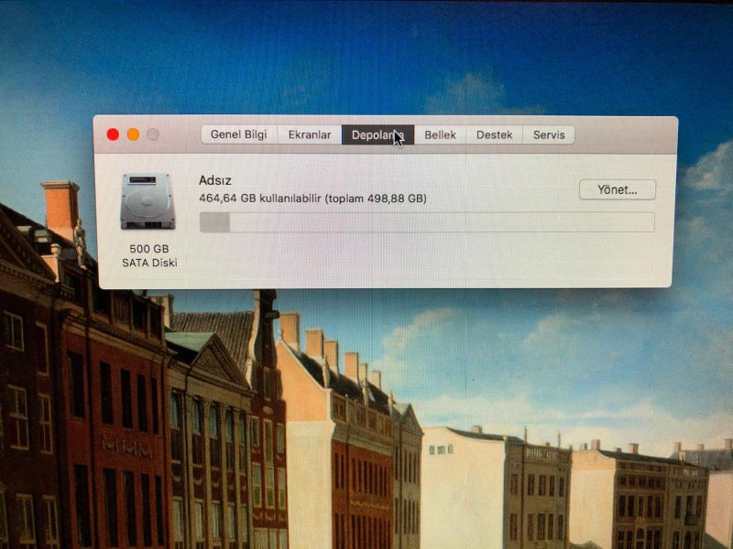Viewport: 733px width, 549px height.
Task: Go to the Bellek tab
Action: point(440,135)
